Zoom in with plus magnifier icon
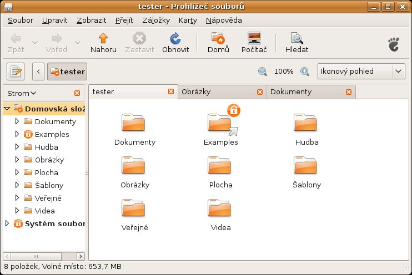 [304, 72]
